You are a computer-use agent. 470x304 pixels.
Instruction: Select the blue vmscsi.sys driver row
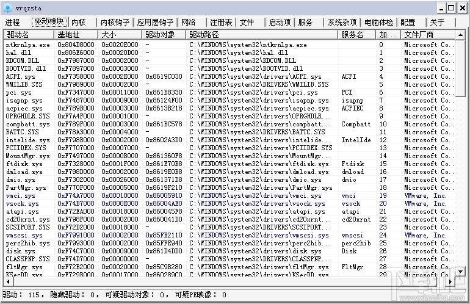pyautogui.click(x=230, y=236)
